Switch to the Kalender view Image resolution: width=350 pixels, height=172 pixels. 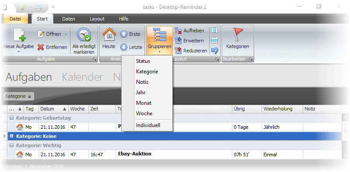coord(82,77)
